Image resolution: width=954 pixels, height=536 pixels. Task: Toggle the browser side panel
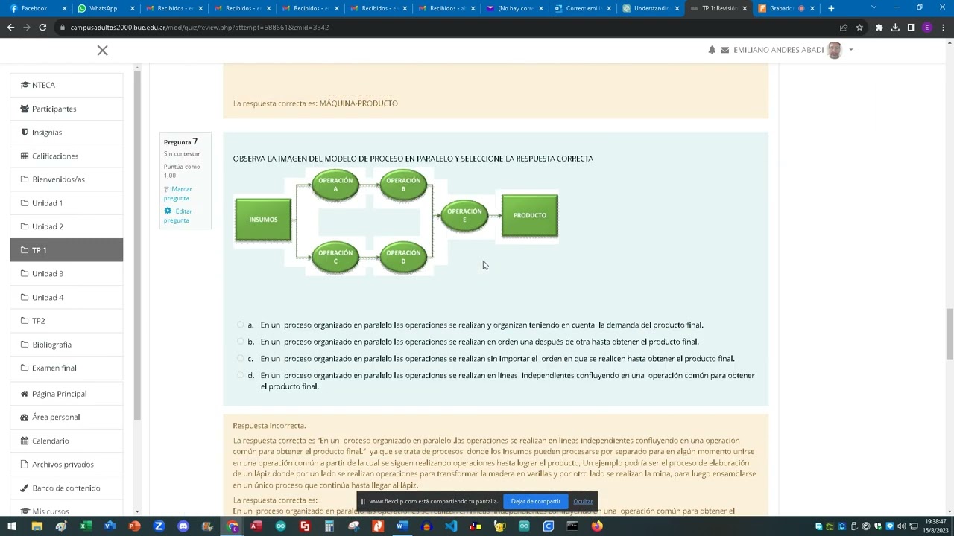point(911,28)
